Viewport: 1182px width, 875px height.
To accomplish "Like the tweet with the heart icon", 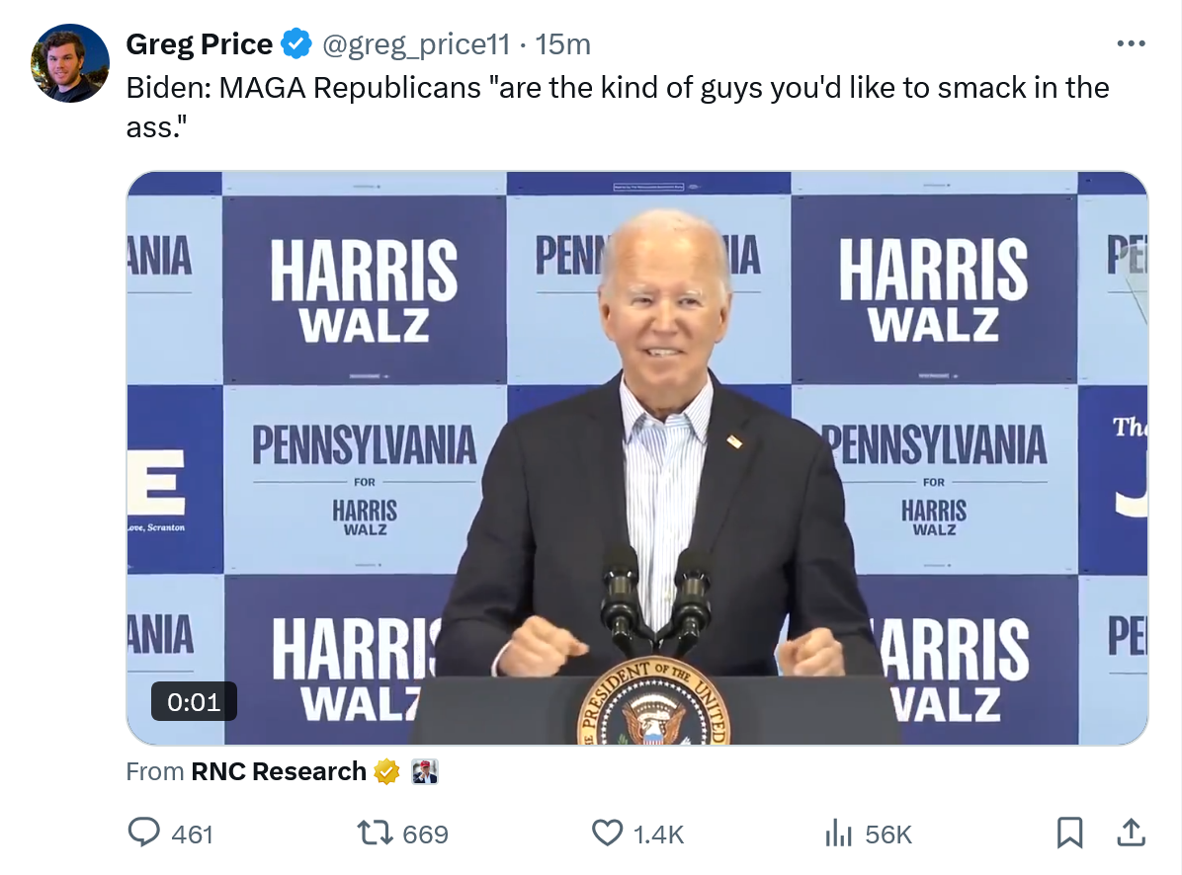I will [607, 834].
